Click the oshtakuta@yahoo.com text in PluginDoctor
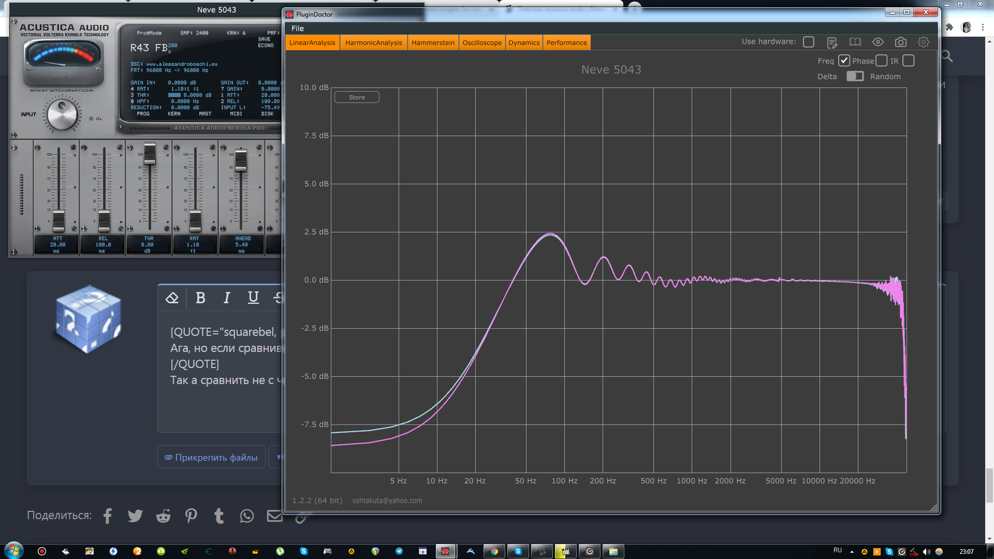 [387, 501]
